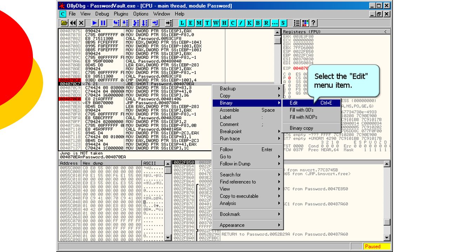Expand the Appearance submenu
Screen dimensions: 449x252
point(248,225)
